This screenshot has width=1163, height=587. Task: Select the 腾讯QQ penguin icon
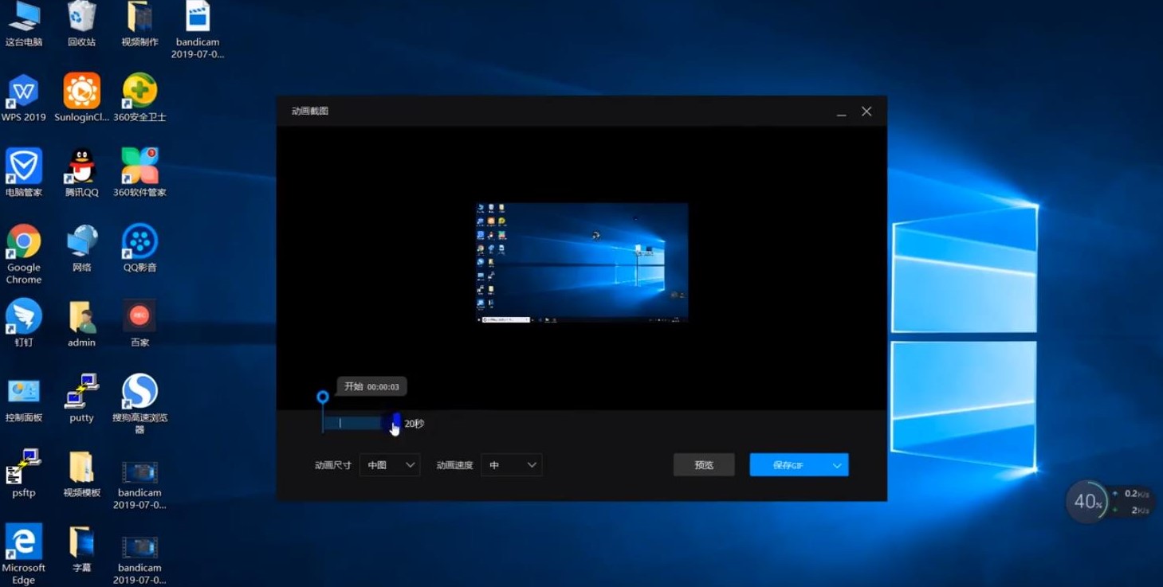click(x=81, y=166)
